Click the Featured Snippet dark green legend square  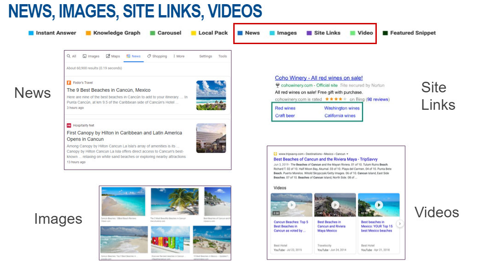tap(385, 33)
